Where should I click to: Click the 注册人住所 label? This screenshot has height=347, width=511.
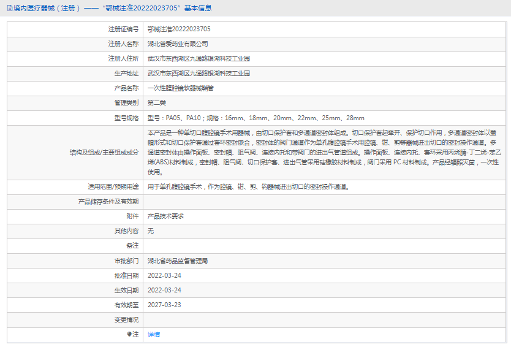point(124,58)
